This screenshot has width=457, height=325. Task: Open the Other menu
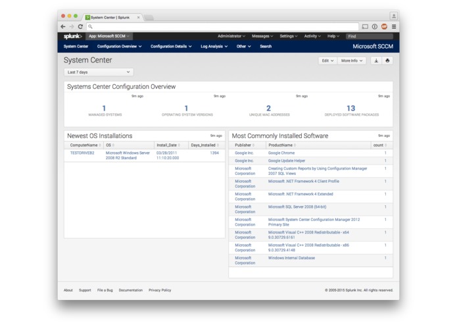point(244,46)
